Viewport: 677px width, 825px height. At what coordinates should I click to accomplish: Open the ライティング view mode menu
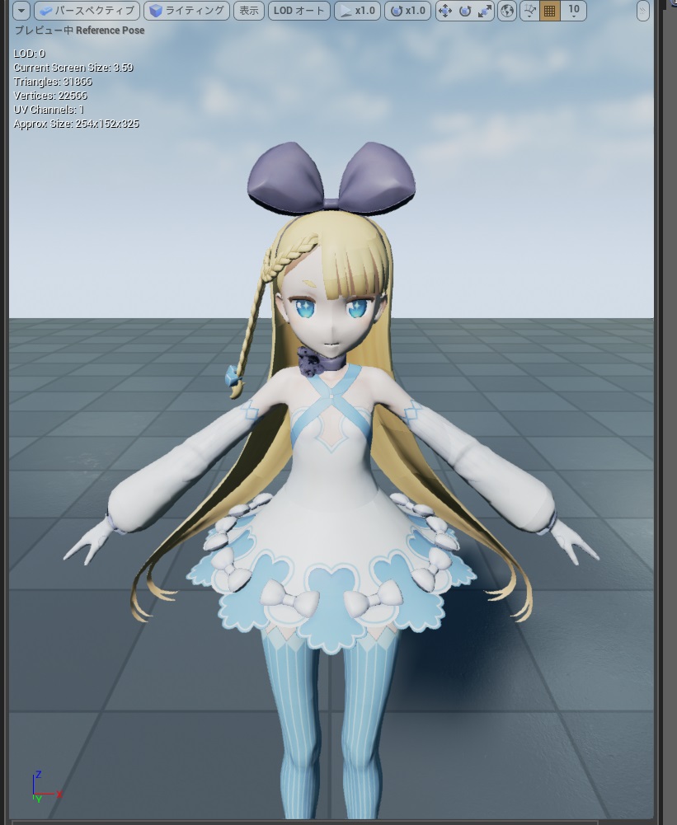click(x=186, y=11)
